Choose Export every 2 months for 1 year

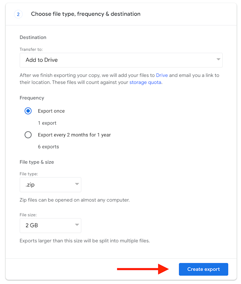(x=28, y=135)
